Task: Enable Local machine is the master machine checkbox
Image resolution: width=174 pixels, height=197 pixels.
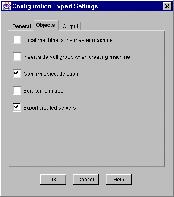Action: point(17,40)
